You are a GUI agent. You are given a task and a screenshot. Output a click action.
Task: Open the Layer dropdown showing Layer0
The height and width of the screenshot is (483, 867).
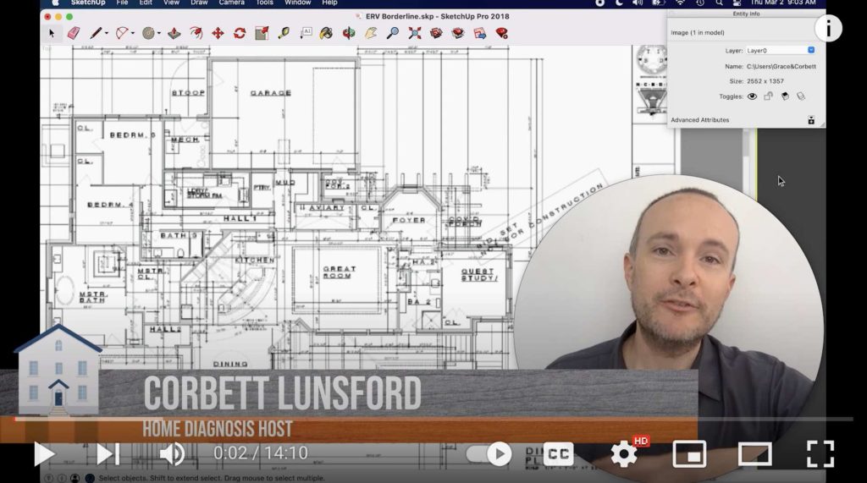[780, 50]
